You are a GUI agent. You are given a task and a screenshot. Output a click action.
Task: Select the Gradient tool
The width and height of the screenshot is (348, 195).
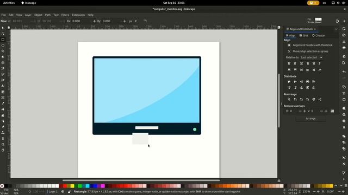3,92
